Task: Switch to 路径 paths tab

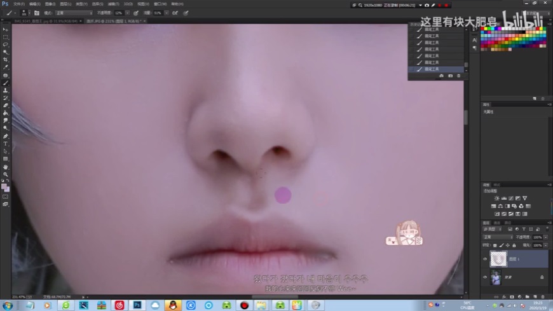Action: pos(508,223)
